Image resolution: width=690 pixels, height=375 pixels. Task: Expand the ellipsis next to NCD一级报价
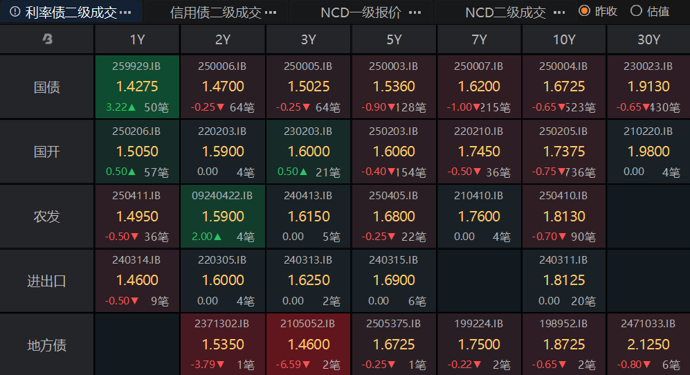pyautogui.click(x=415, y=12)
